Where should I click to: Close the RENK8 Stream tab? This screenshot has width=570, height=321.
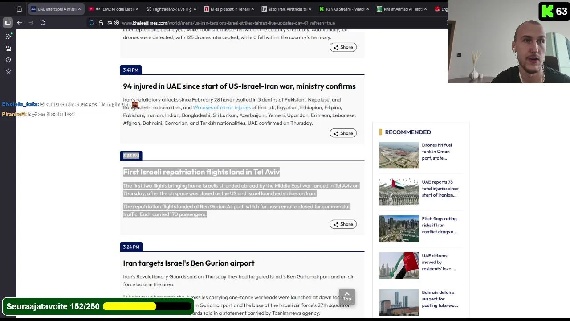[368, 9]
